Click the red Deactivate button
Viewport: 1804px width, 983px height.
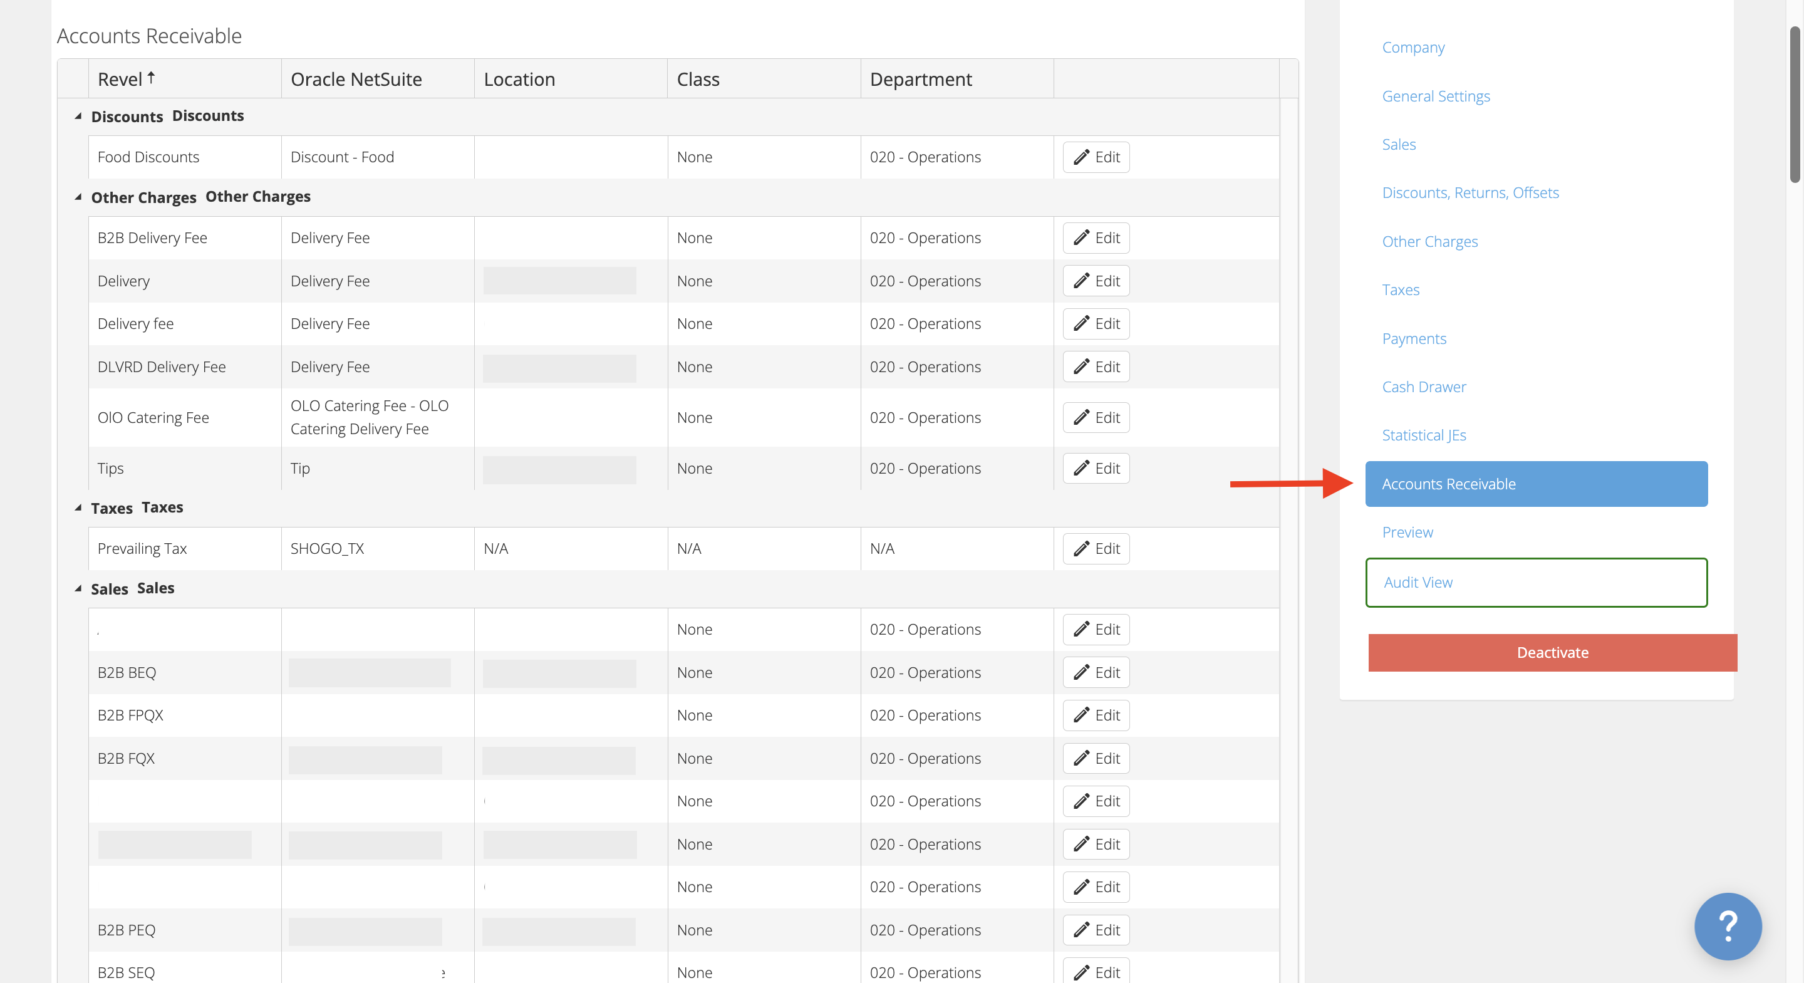click(1552, 653)
